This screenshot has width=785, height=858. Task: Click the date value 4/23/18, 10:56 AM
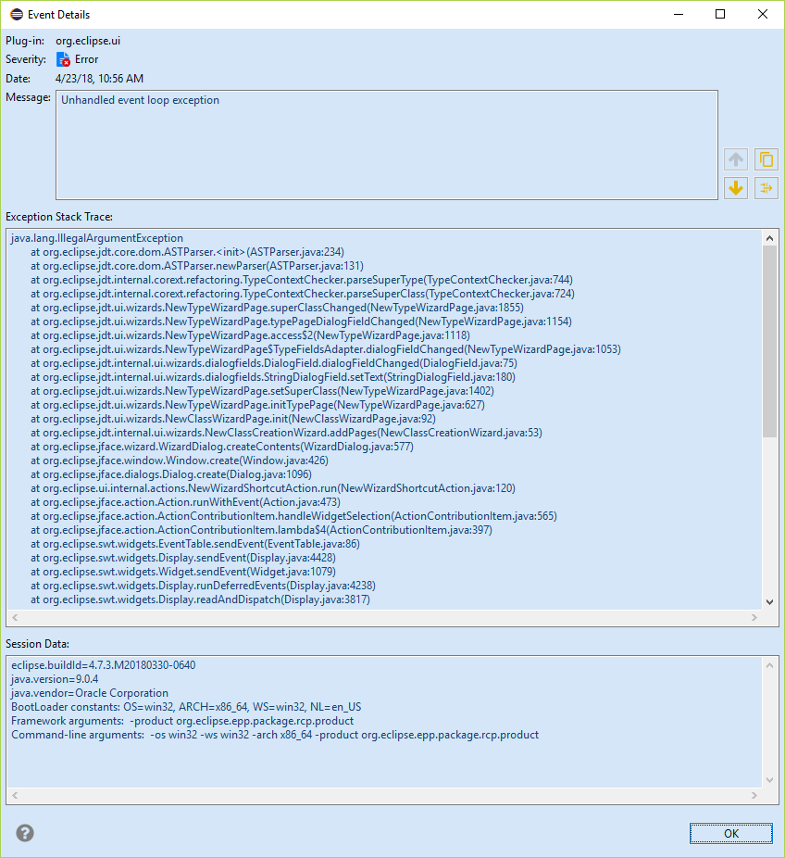99,79
